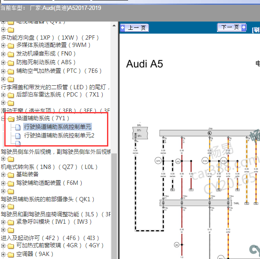The image size is (260, 259).
Task: Select 驾驶员辅助系统的前部摄像头 (QK1) entry
Action: [47, 199]
